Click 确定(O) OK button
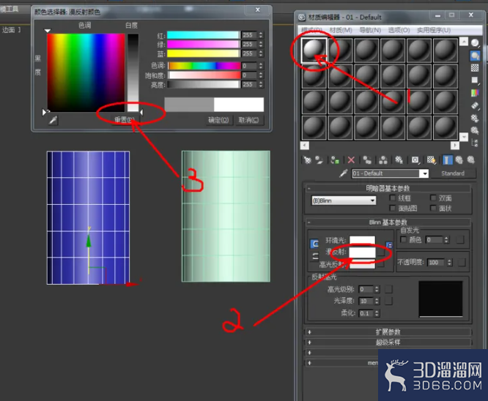Viewport: 488px width, 401px height. 218,120
